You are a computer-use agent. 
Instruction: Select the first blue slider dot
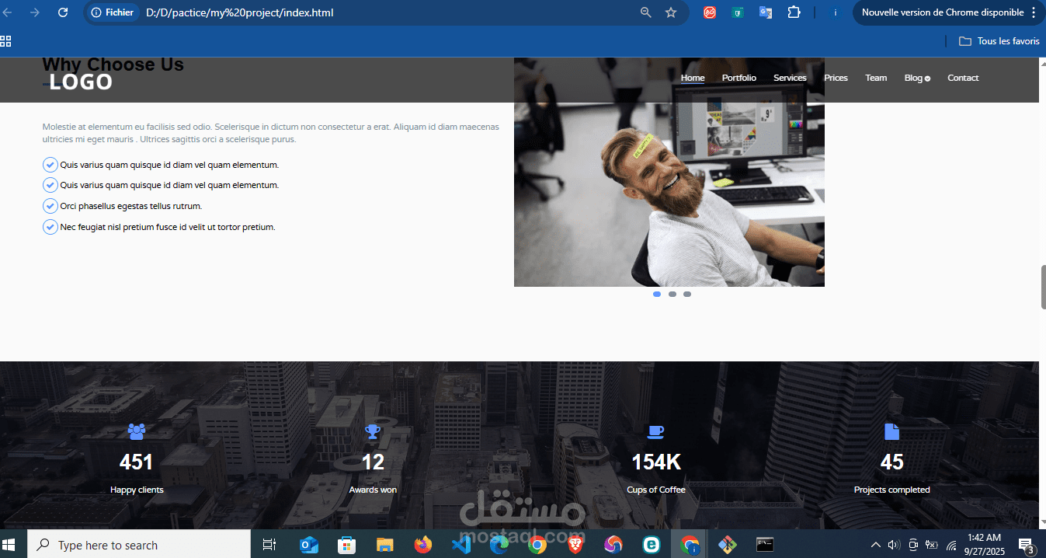657,294
